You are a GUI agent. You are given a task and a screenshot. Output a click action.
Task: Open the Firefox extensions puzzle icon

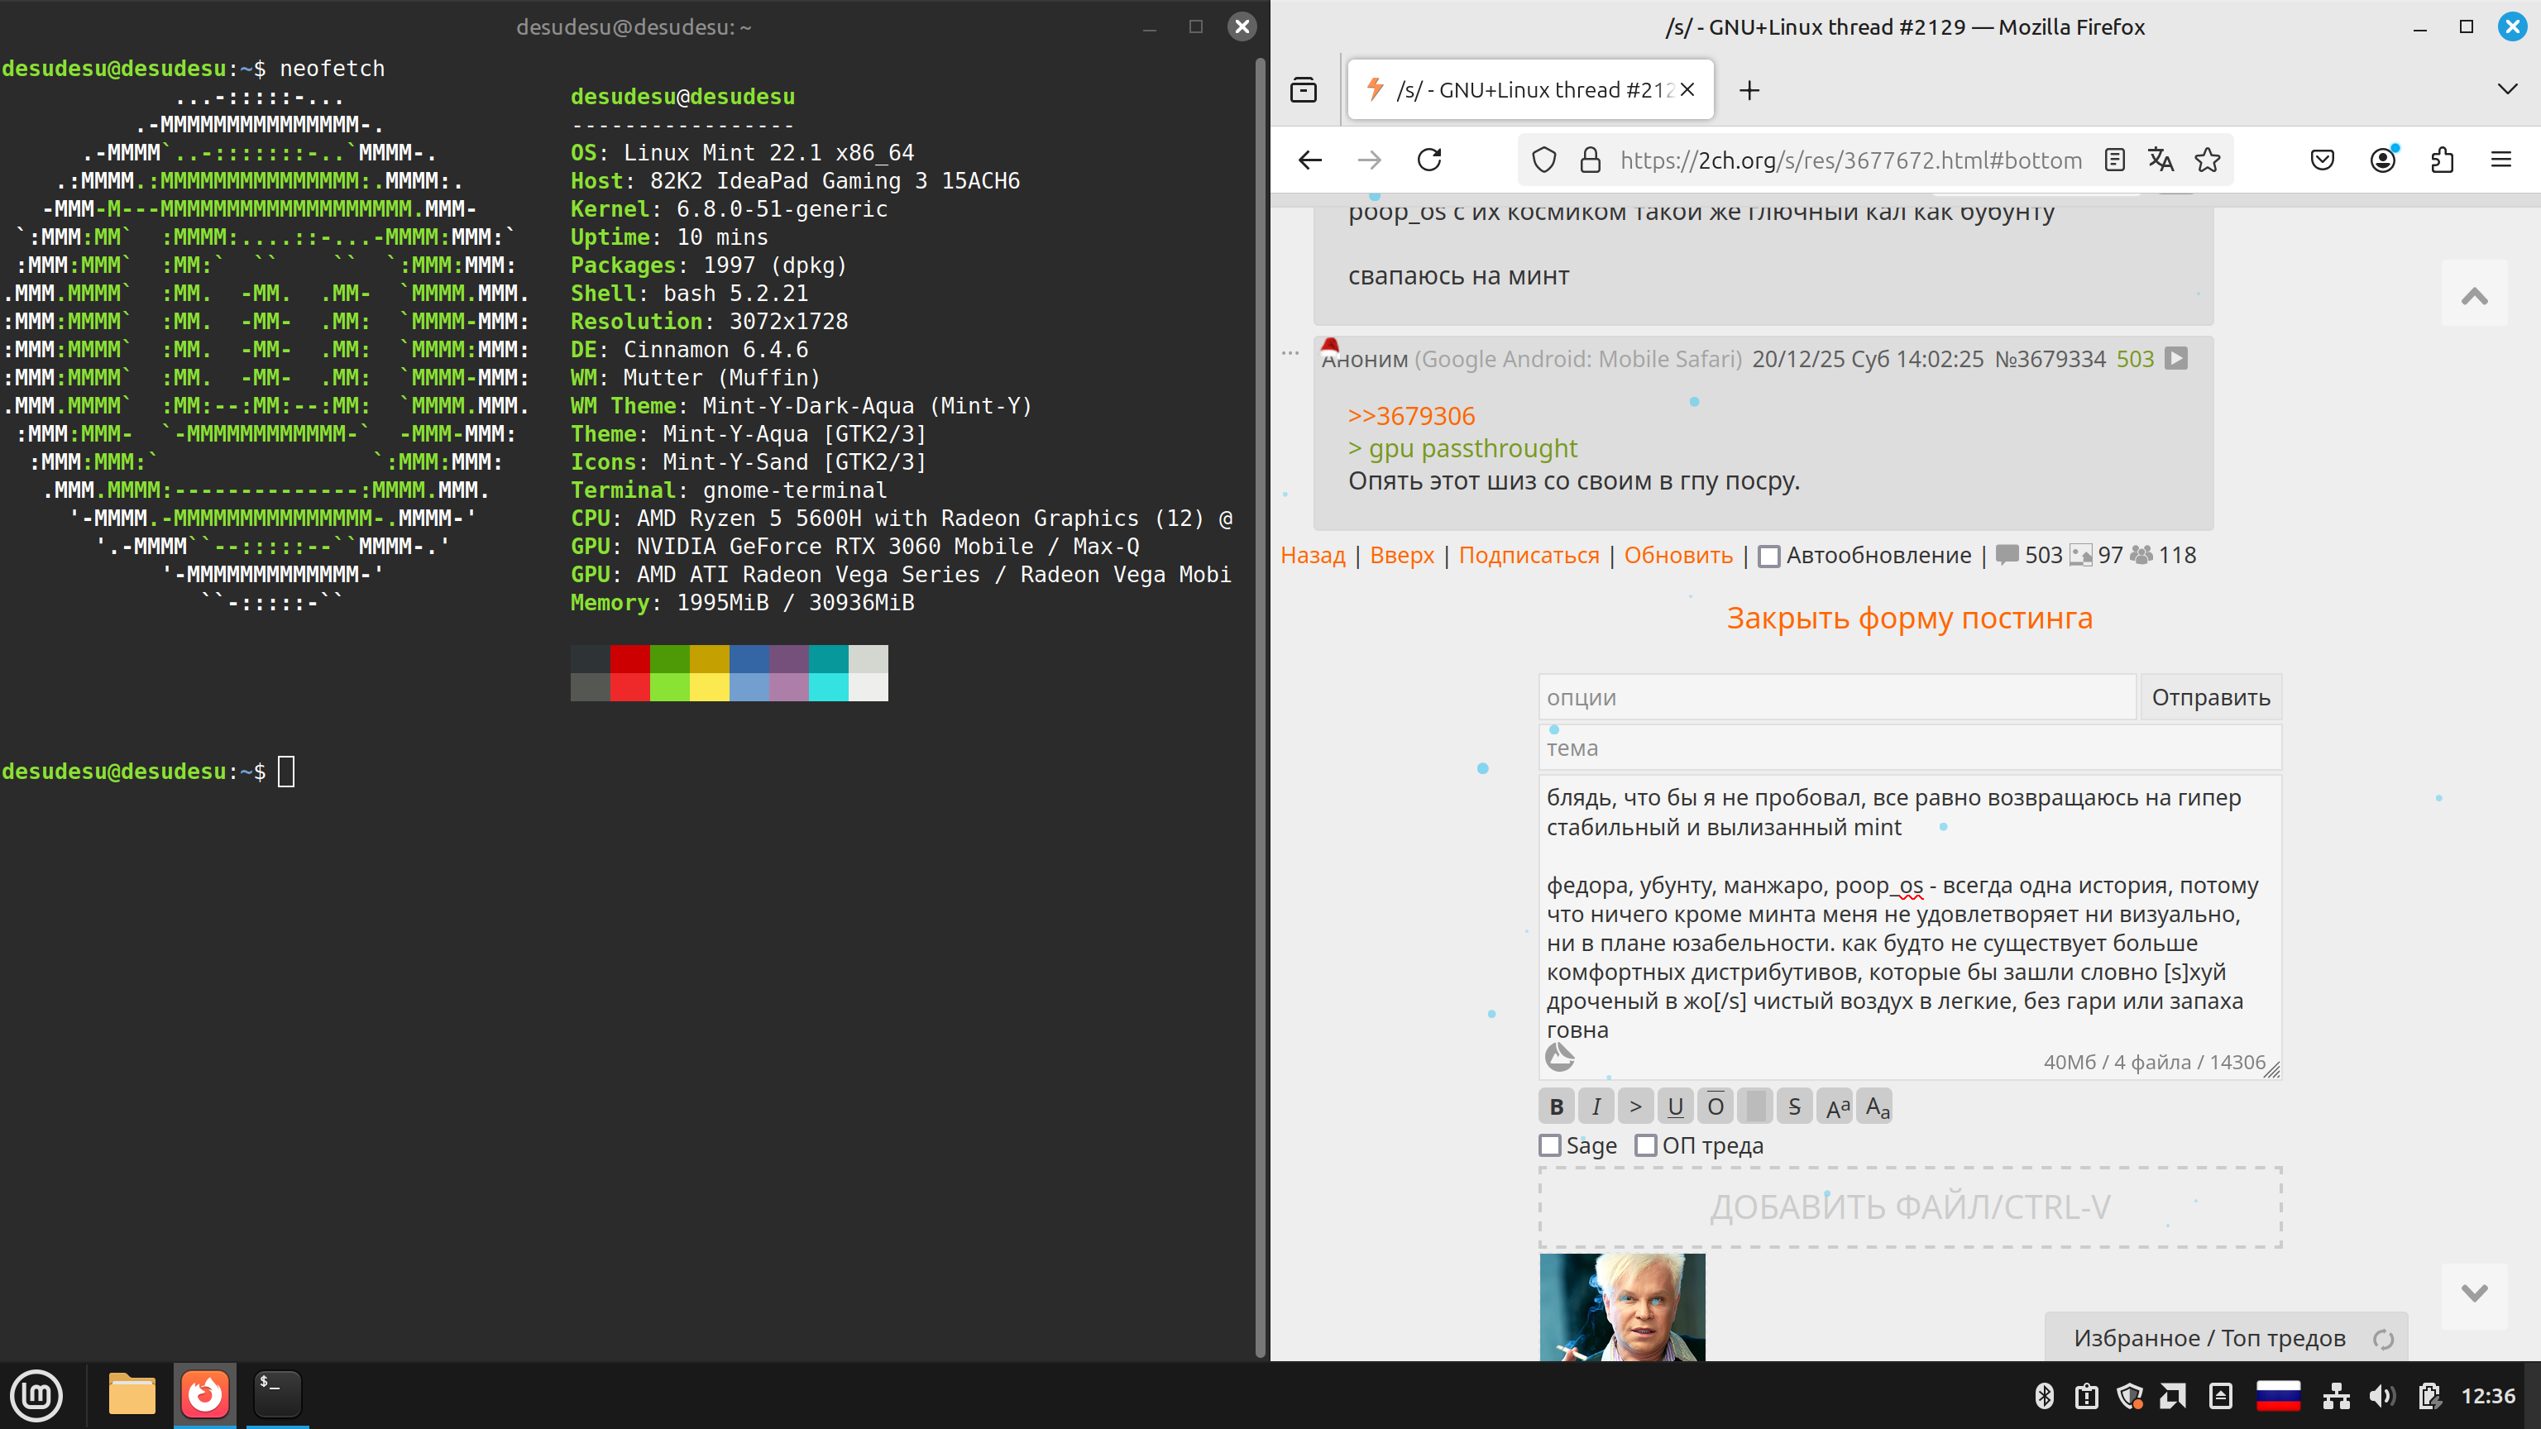point(2442,160)
